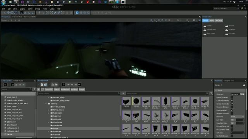Expand the lighthouse folder
The height and width of the screenshot is (139, 248).
(48, 132)
